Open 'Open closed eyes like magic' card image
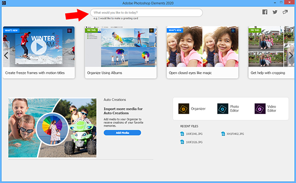Image resolution: width=296 pixels, height=183 pixels. [x=202, y=46]
